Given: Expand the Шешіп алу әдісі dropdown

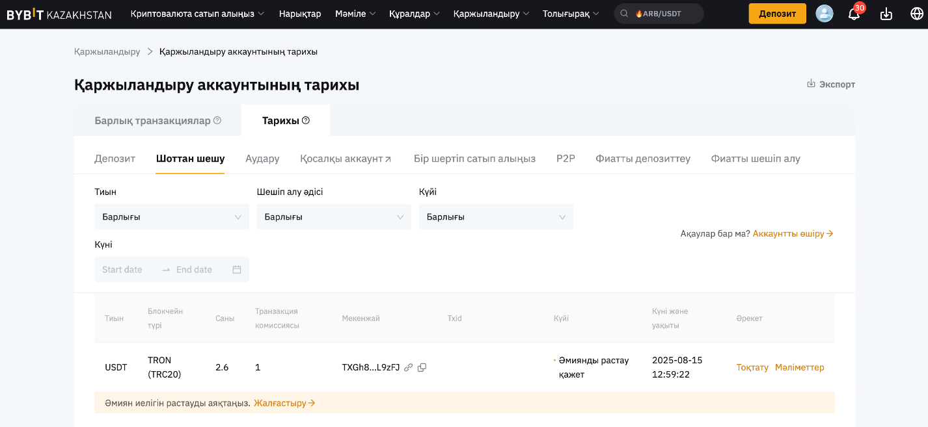Looking at the screenshot, I should tap(334, 217).
